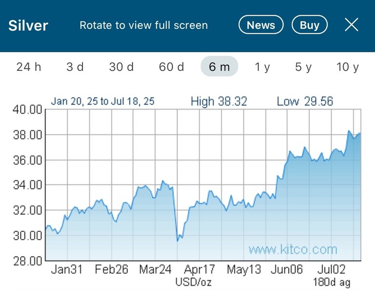The height and width of the screenshot is (291, 375).
Task: Click the chart's early-April price low point
Action: pos(177,241)
